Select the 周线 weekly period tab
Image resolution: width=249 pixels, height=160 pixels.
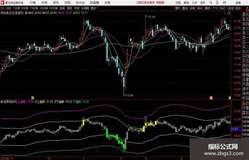click(70, 8)
